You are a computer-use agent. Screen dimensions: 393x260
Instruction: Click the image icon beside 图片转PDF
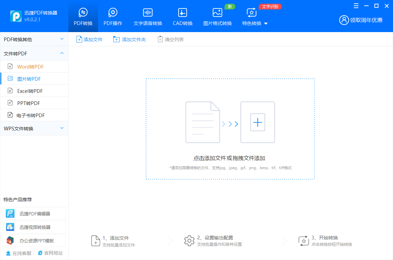click(x=10, y=78)
